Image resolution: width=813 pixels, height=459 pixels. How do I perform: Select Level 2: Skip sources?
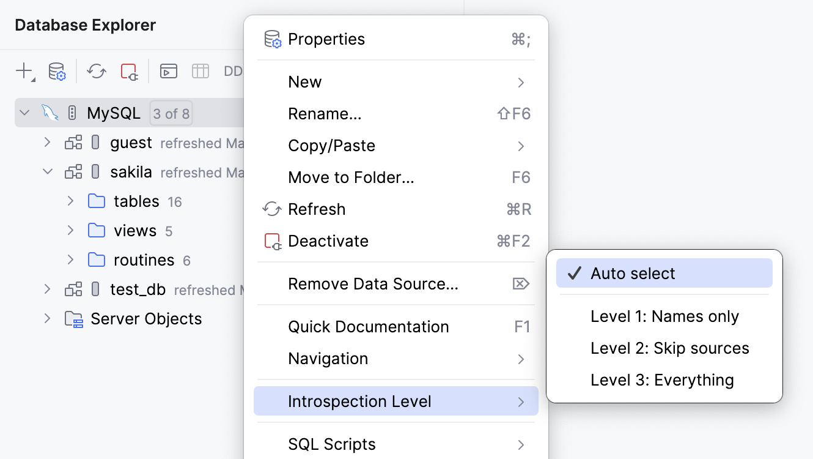pos(669,348)
